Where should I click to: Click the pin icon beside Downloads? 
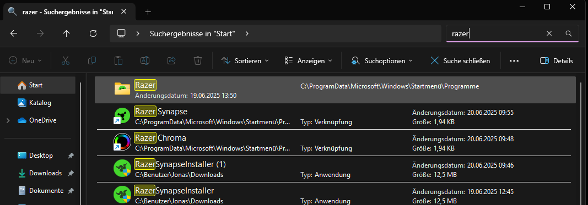71,173
